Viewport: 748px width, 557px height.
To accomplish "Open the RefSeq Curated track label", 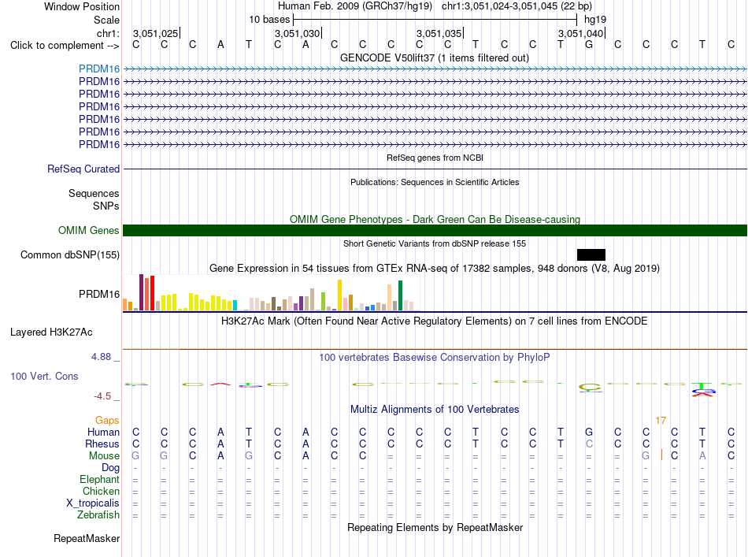I will 83,169.
